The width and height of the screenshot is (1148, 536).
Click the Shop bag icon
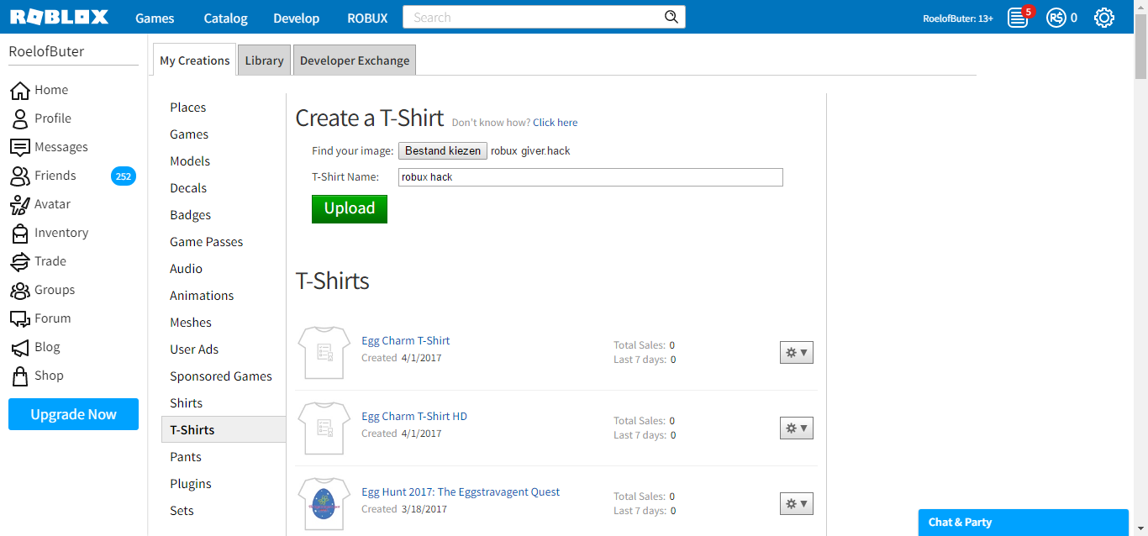pyautogui.click(x=19, y=376)
